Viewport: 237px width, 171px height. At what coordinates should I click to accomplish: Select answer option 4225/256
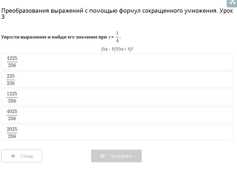(x=117, y=61)
